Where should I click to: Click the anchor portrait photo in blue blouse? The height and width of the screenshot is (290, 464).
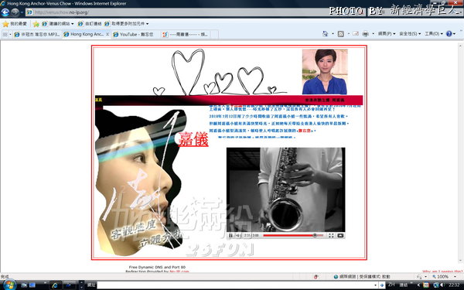coord(325,72)
